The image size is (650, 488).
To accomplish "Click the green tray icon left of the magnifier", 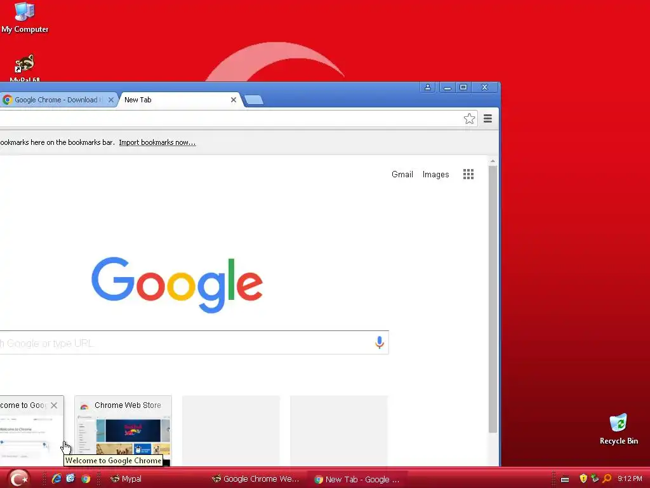I will pos(595,478).
